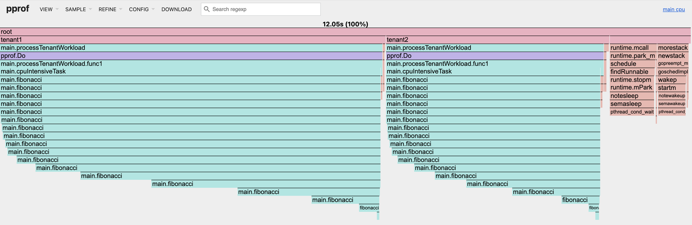
Task: Open the main cpu link
Action: 674,9
